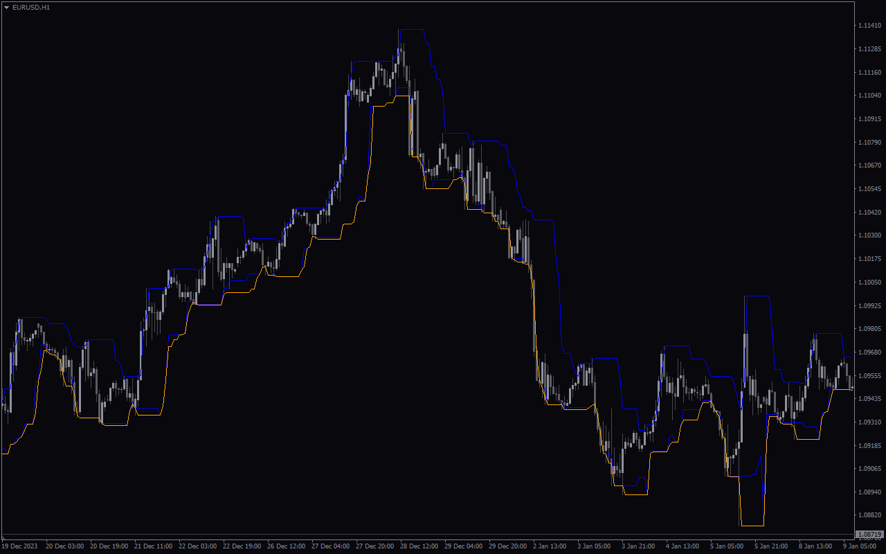Click the 5 Jan 21:00 time label
The height and width of the screenshot is (554, 886).
[x=772, y=546]
